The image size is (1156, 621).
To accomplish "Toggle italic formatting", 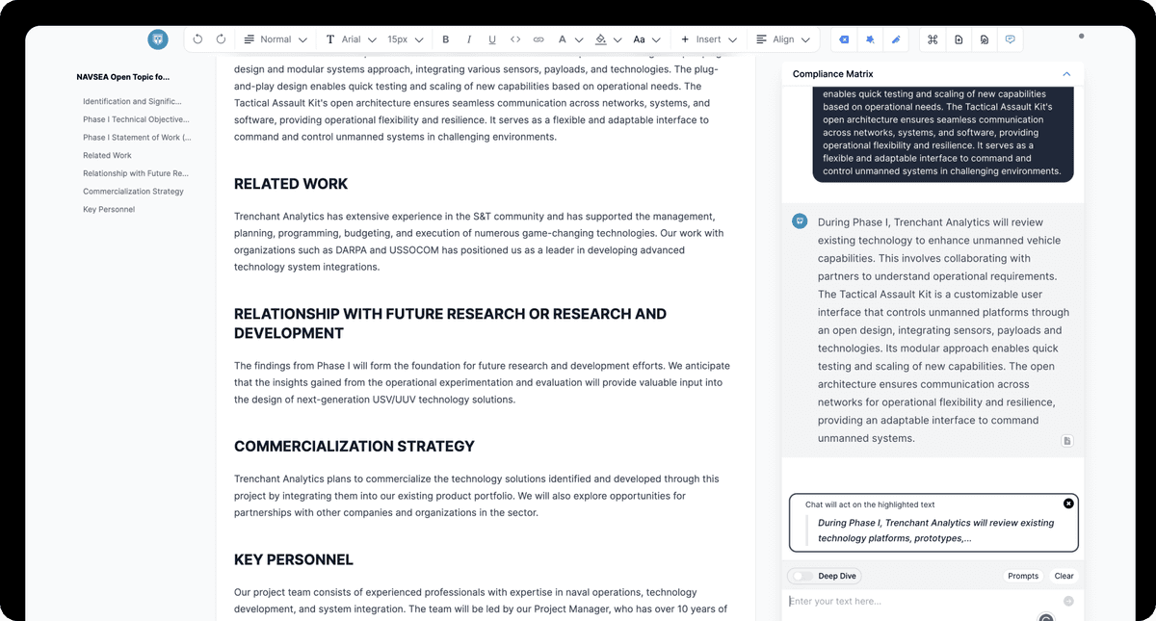I will tap(469, 39).
